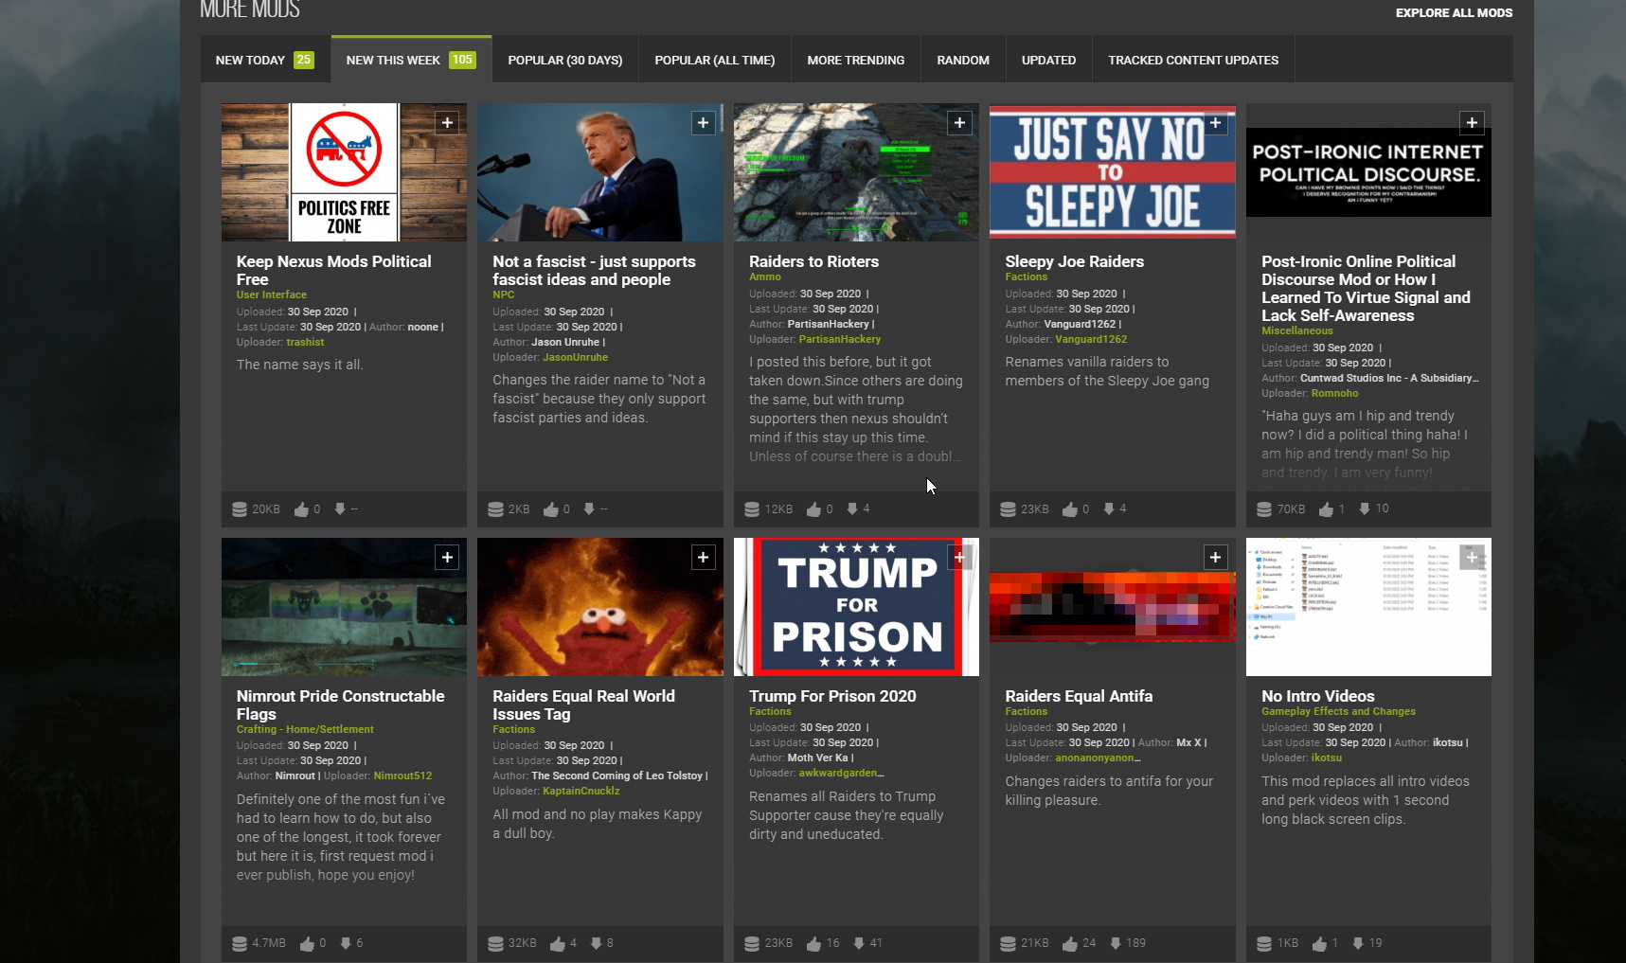Click the file size icon on No Intro Videos card
The height and width of the screenshot is (963, 1626).
(x=1263, y=944)
